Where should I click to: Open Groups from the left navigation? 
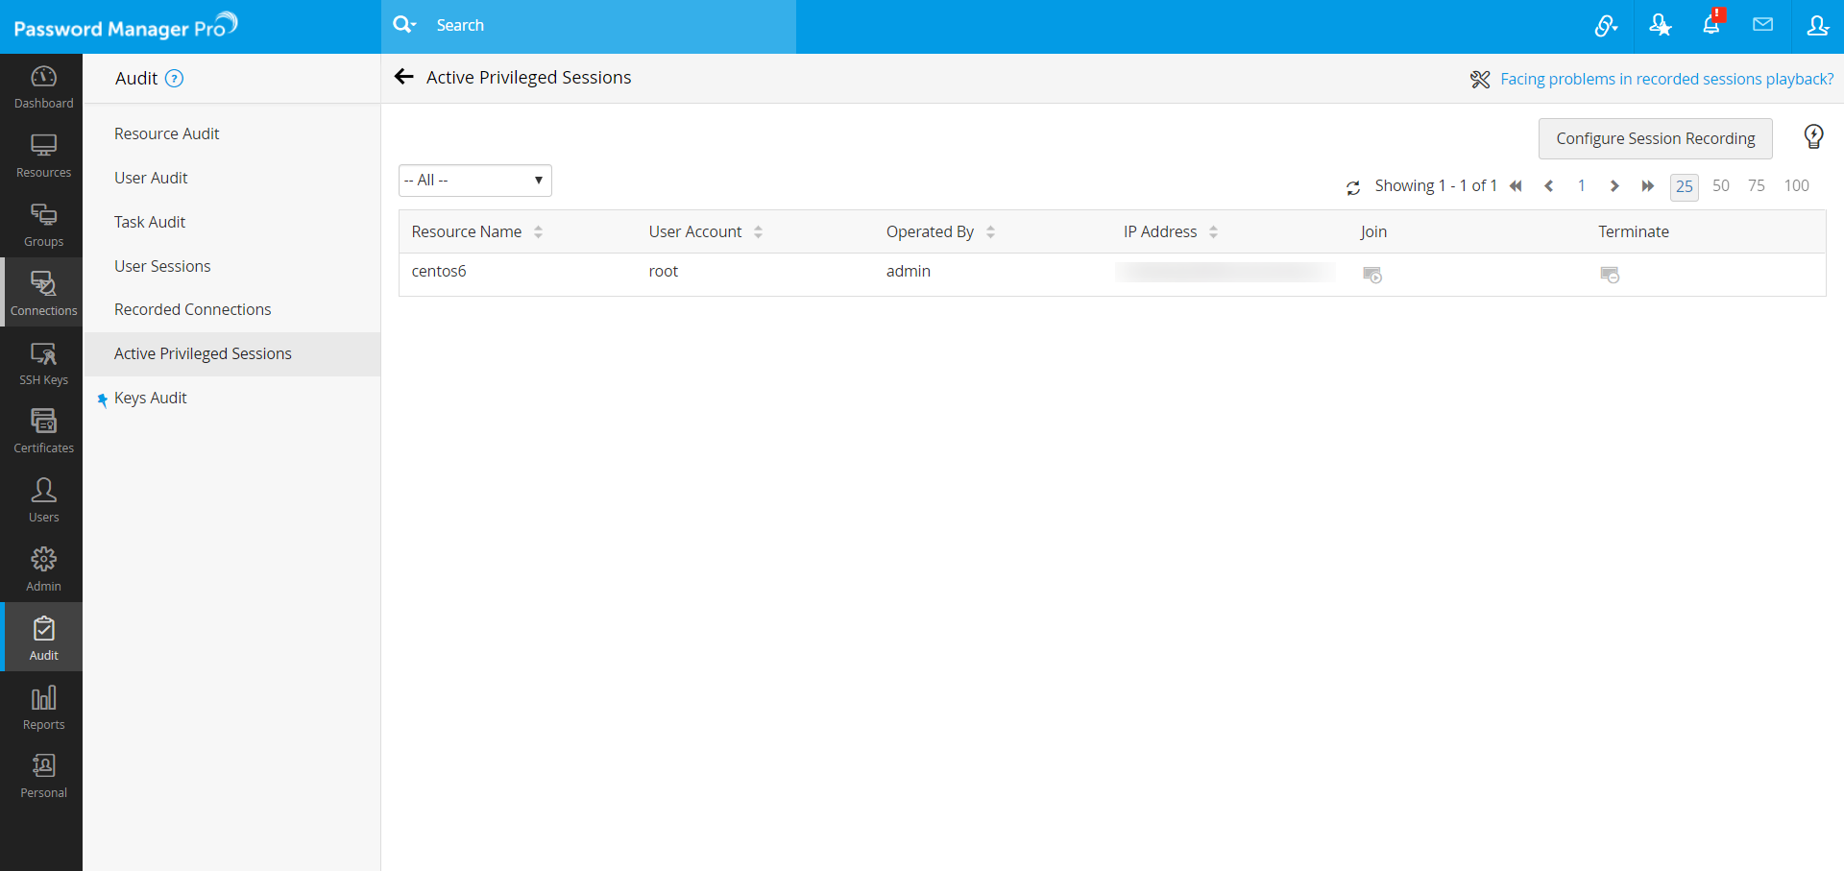(x=43, y=226)
